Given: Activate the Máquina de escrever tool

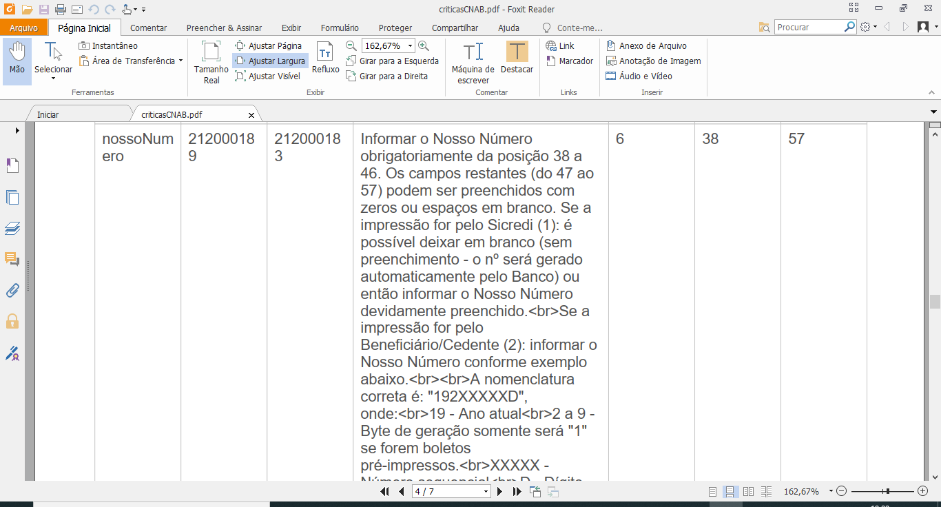Looking at the screenshot, I should [473, 62].
